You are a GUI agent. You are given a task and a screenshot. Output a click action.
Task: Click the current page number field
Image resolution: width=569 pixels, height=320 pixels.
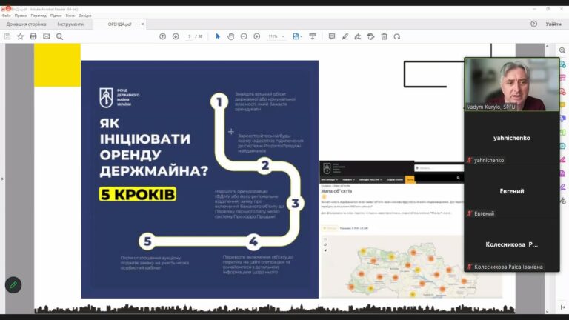190,36
